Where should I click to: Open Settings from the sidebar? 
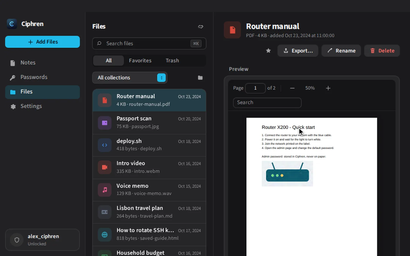tap(43, 106)
